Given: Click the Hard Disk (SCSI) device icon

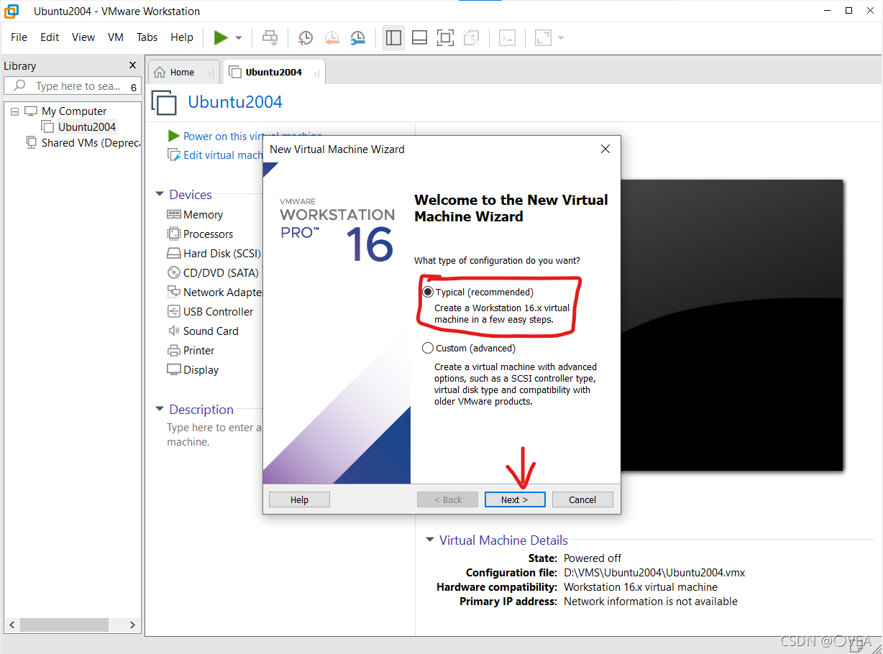Looking at the screenshot, I should (x=173, y=253).
